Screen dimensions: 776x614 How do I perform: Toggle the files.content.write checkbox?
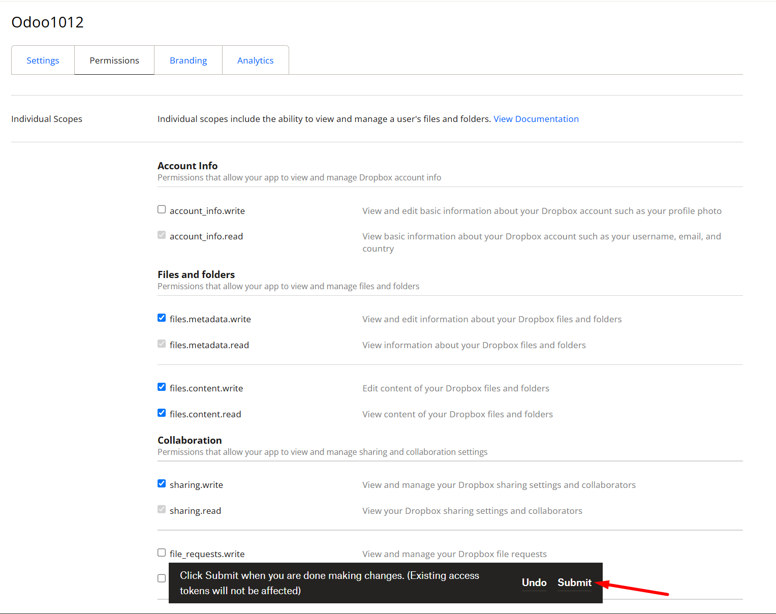click(x=162, y=387)
